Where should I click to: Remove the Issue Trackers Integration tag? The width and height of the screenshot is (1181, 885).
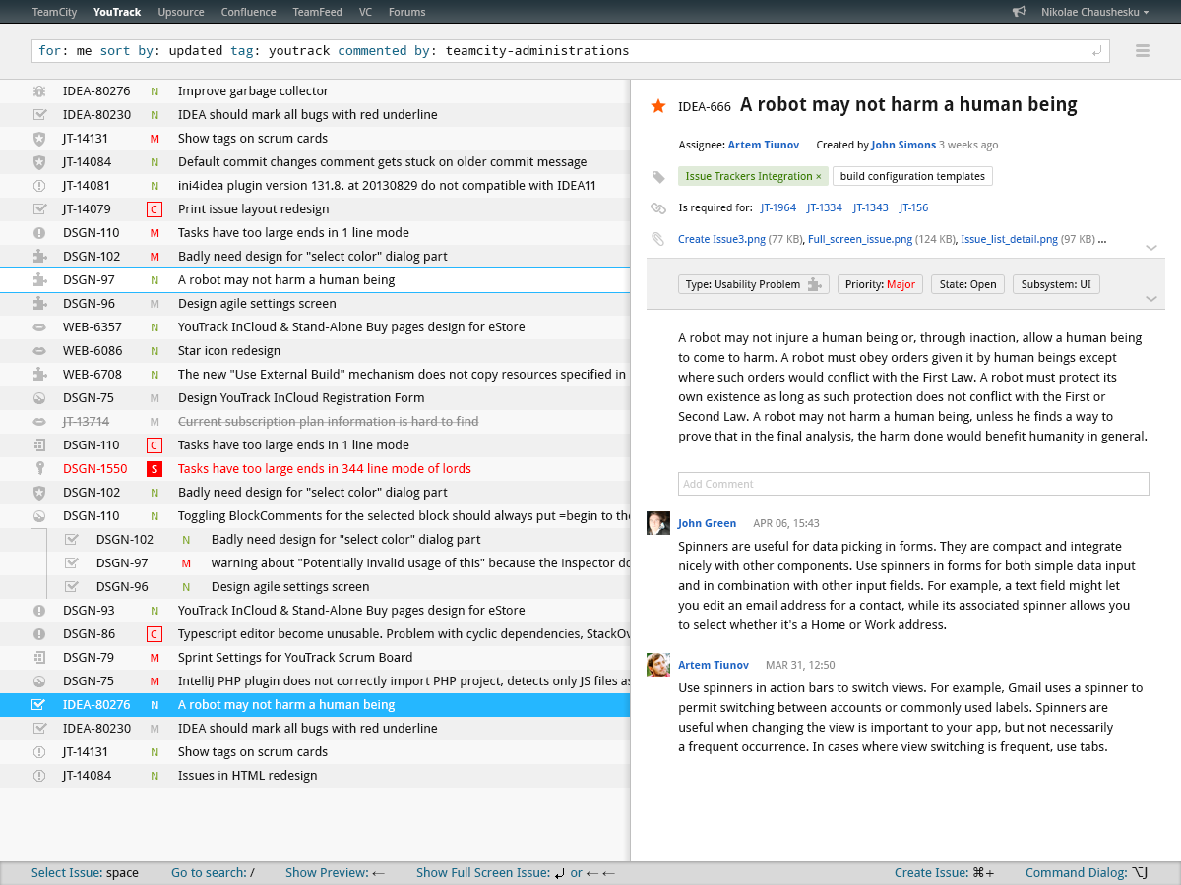click(x=819, y=177)
